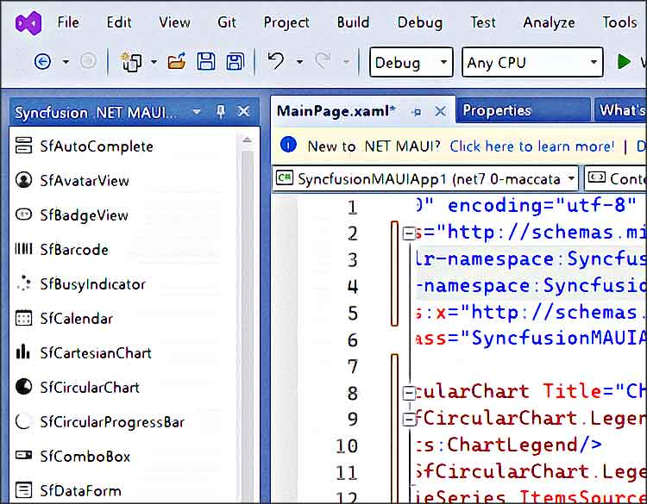647x504 pixels.
Task: Click the blue info icon in the notification bar
Action: pyautogui.click(x=288, y=145)
